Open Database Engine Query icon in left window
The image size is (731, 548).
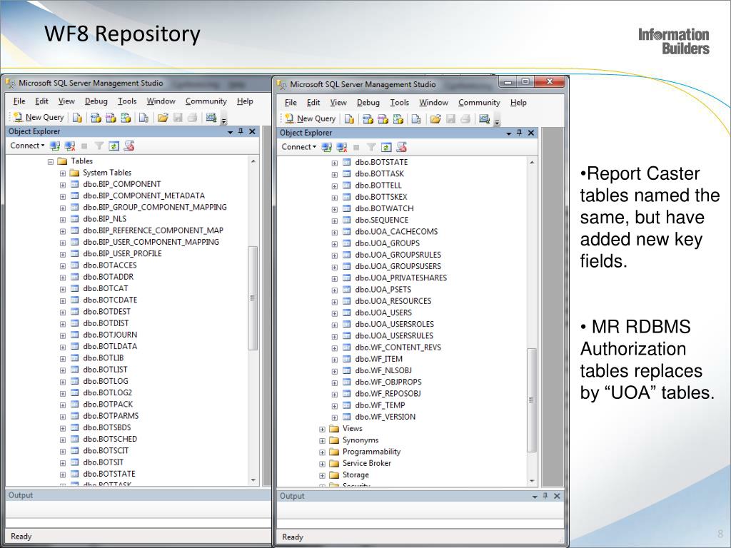click(x=77, y=118)
